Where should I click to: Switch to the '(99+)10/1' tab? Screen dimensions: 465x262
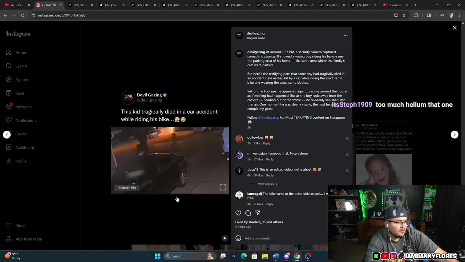pyautogui.click(x=112, y=5)
